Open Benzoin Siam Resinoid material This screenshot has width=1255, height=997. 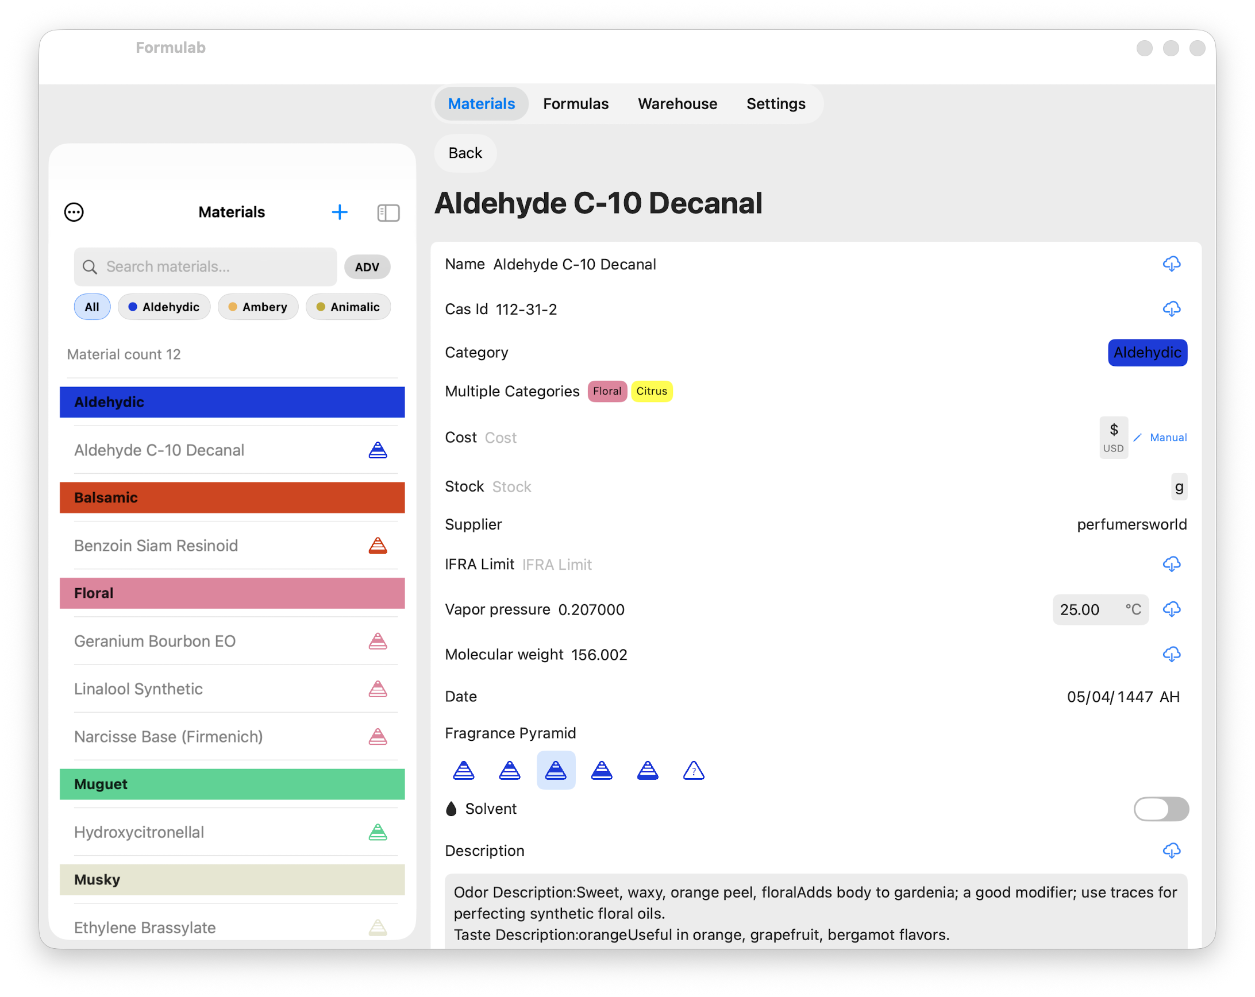pos(232,546)
